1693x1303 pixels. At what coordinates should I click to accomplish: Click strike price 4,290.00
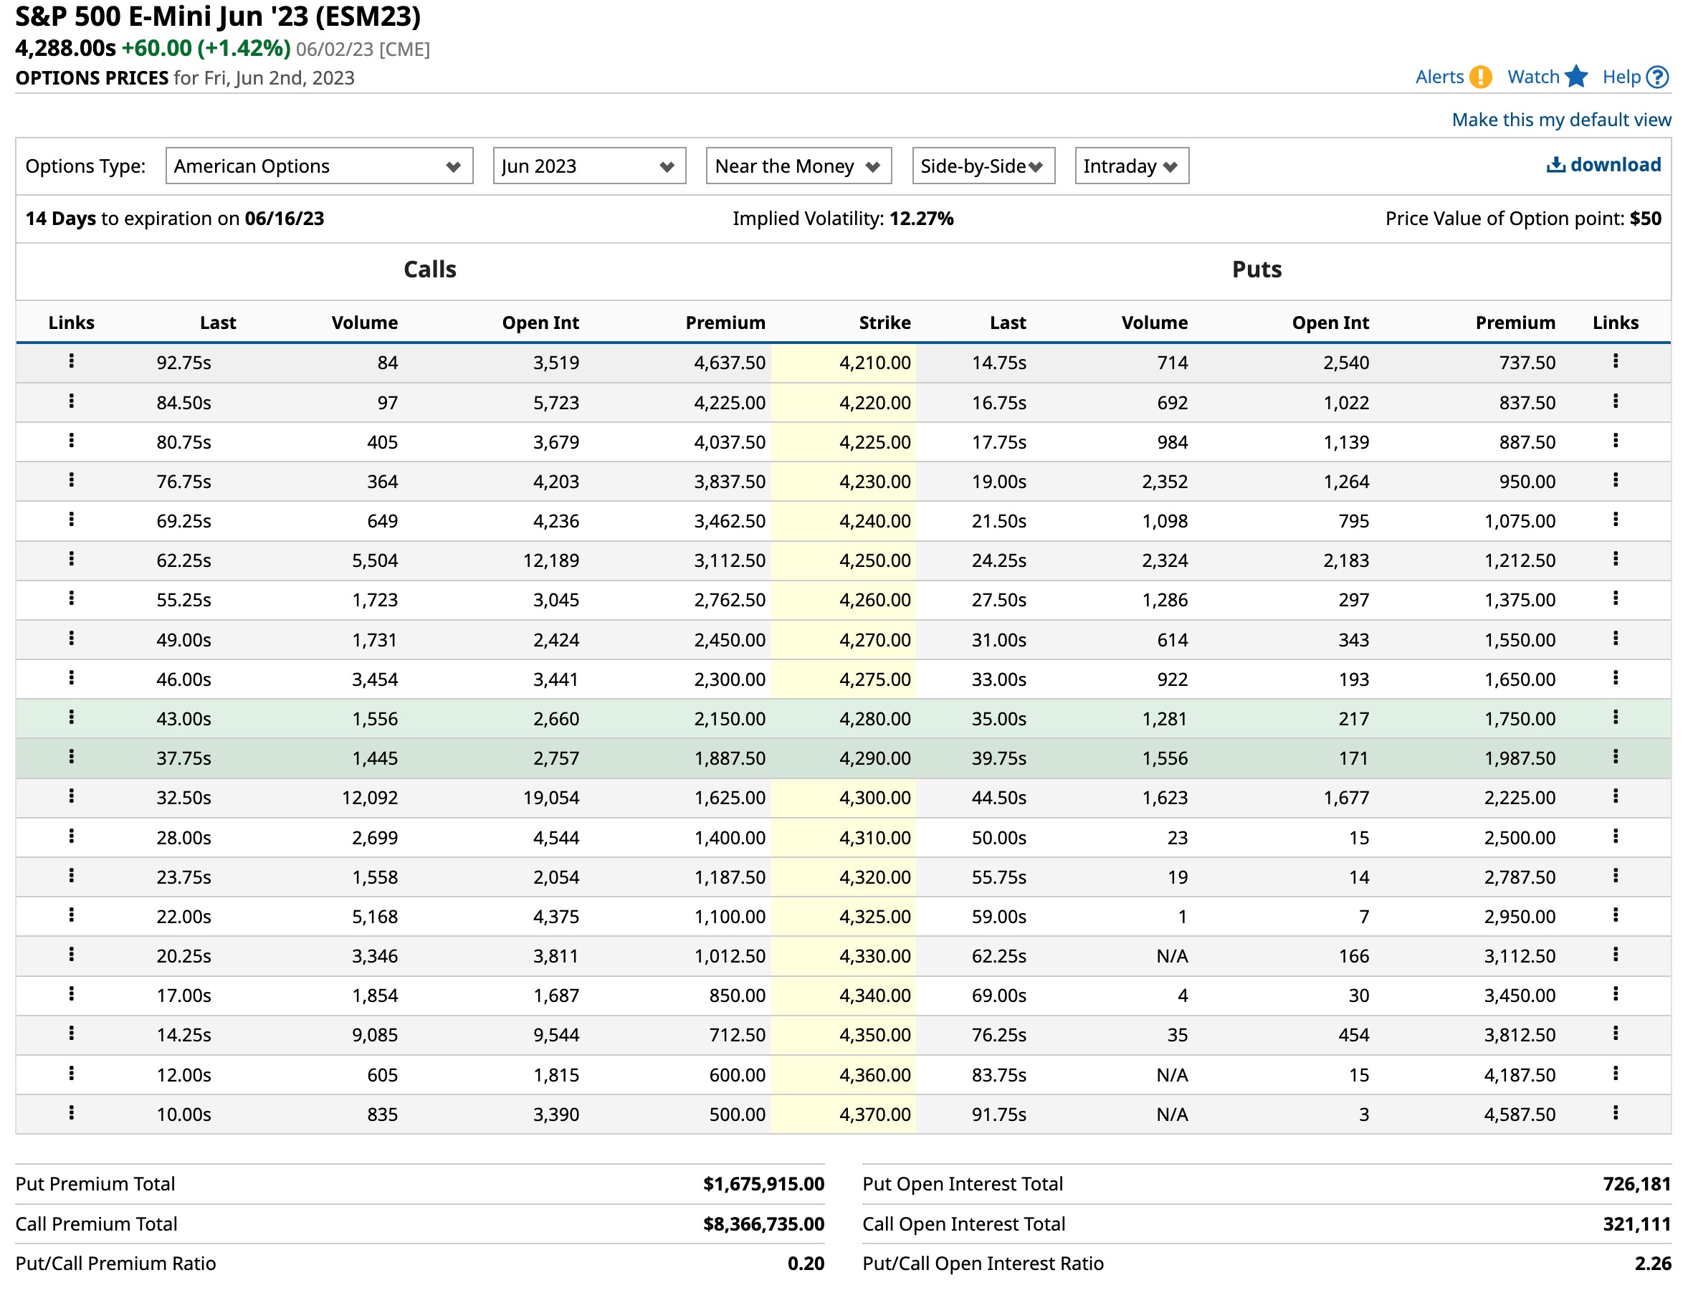point(874,758)
